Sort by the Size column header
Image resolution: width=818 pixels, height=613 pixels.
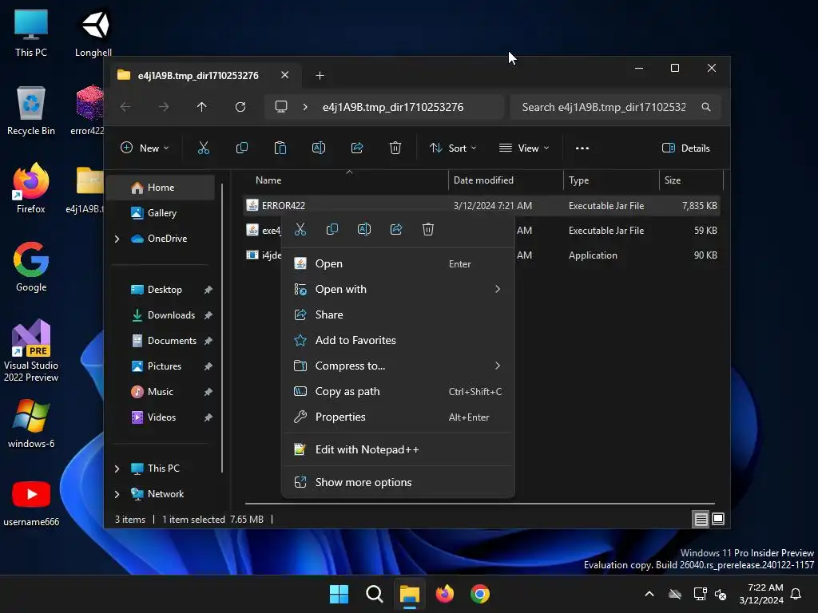[x=691, y=180]
